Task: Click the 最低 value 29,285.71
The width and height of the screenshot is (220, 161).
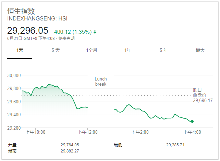Action: [175, 145]
